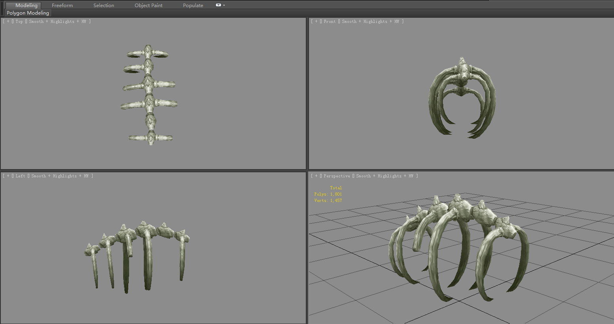
Task: Open Top viewport Smooth + Highlights shading menu
Action: pyautogui.click(x=57, y=22)
